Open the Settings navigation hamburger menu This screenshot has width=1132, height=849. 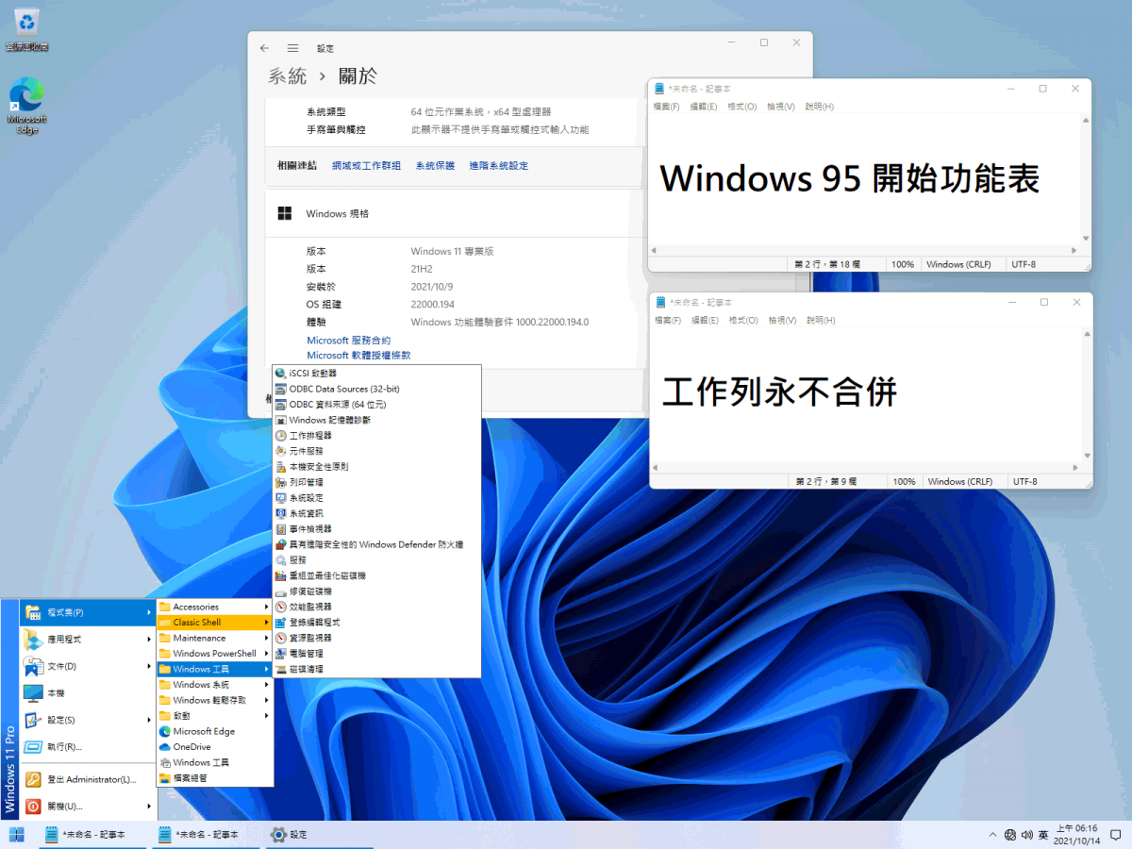[x=293, y=48]
